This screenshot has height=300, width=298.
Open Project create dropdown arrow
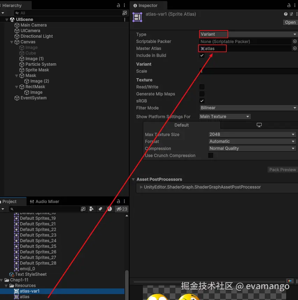(x=3, y=209)
